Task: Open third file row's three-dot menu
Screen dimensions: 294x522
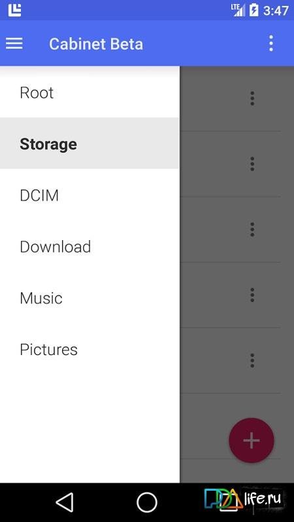Action: [252, 230]
